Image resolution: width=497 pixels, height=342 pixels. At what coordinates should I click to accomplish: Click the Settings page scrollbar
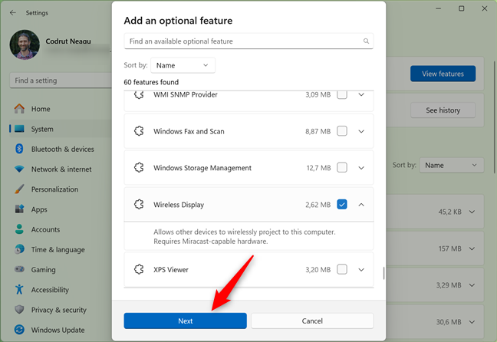pos(494,117)
